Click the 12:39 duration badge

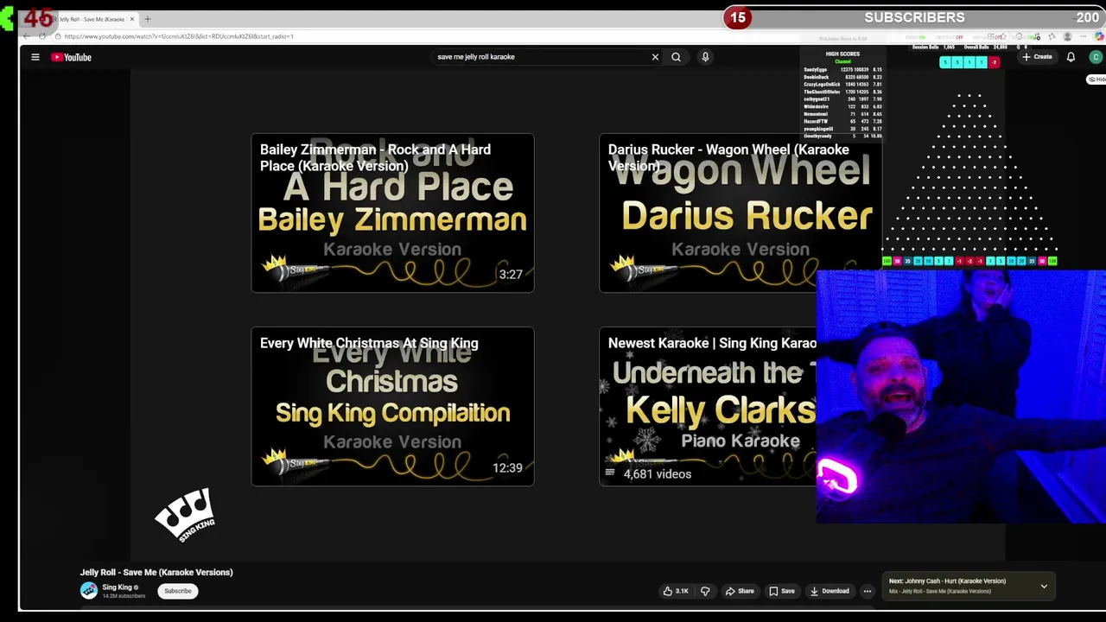[x=507, y=468]
